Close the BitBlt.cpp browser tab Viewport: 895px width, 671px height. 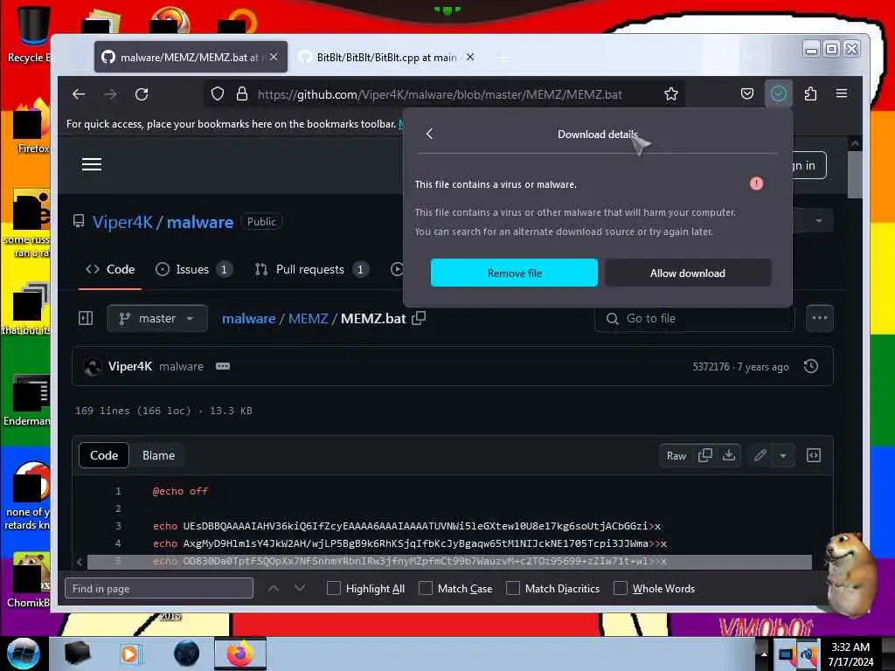469,57
